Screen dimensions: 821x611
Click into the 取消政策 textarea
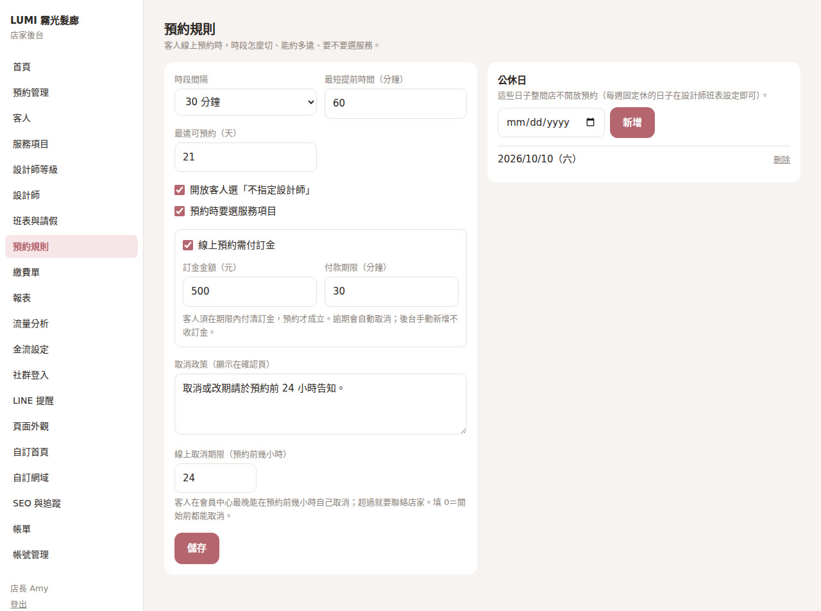[x=321, y=404]
